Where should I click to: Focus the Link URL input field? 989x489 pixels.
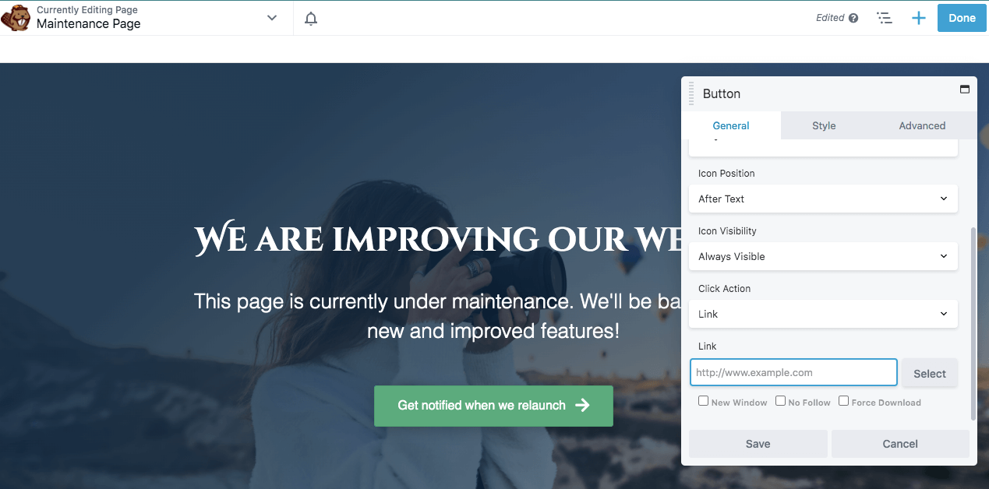coord(793,372)
